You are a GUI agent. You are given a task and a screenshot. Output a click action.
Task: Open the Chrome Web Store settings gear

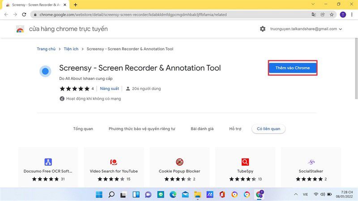coord(263,29)
